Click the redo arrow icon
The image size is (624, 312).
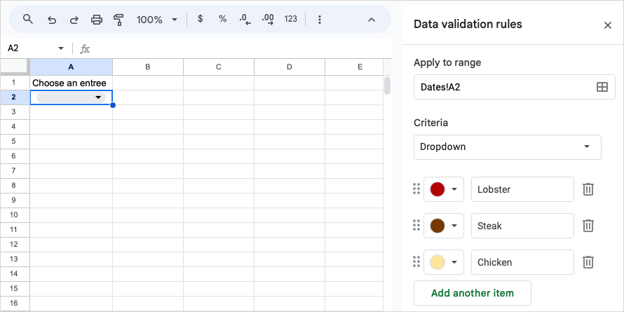coord(74,20)
